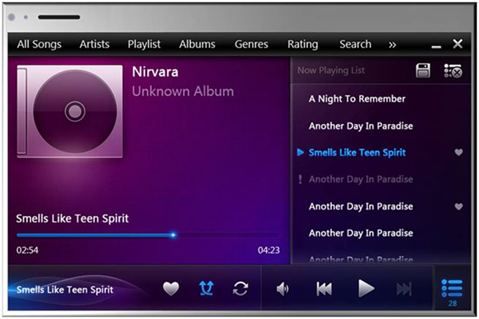Close the music player window

pos(458,44)
